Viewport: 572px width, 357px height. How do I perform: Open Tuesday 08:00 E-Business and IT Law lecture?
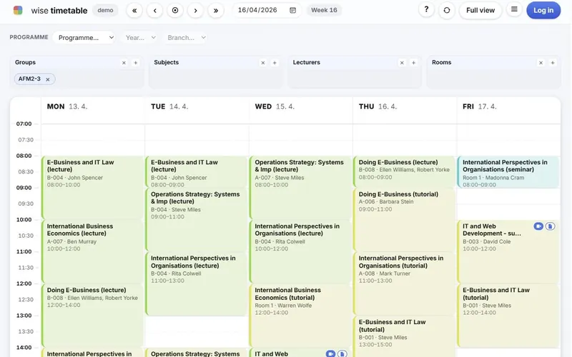tap(197, 172)
